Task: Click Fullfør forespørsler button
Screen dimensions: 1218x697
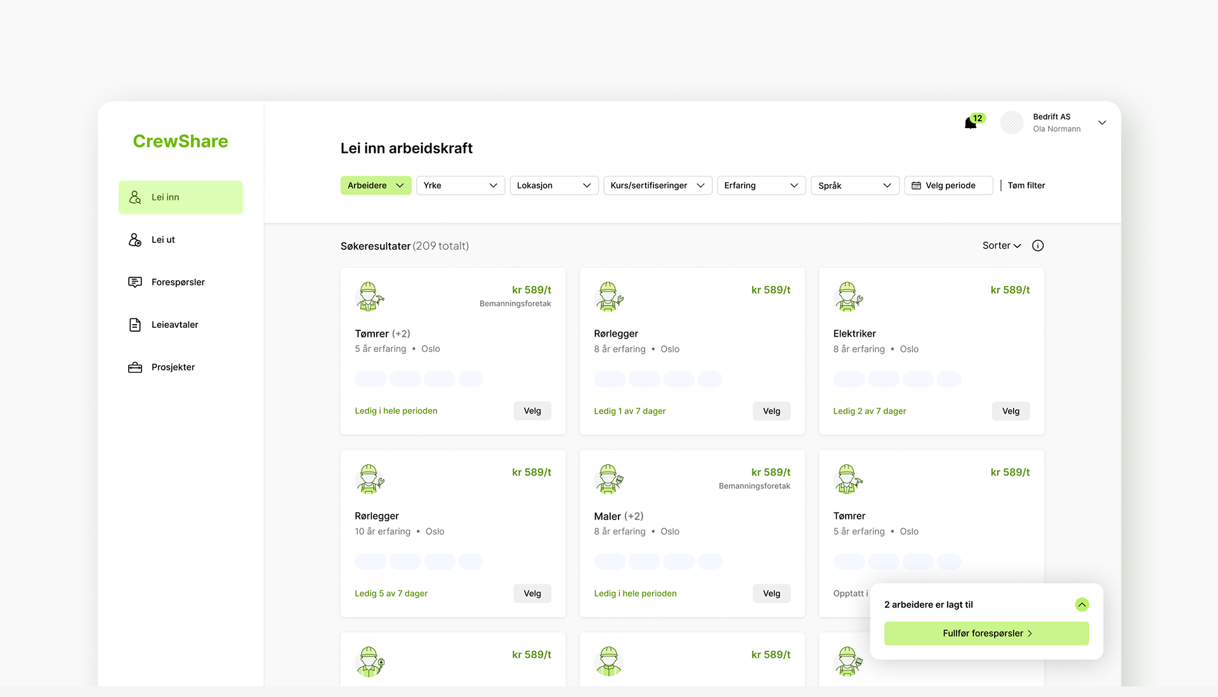Action: click(x=986, y=634)
